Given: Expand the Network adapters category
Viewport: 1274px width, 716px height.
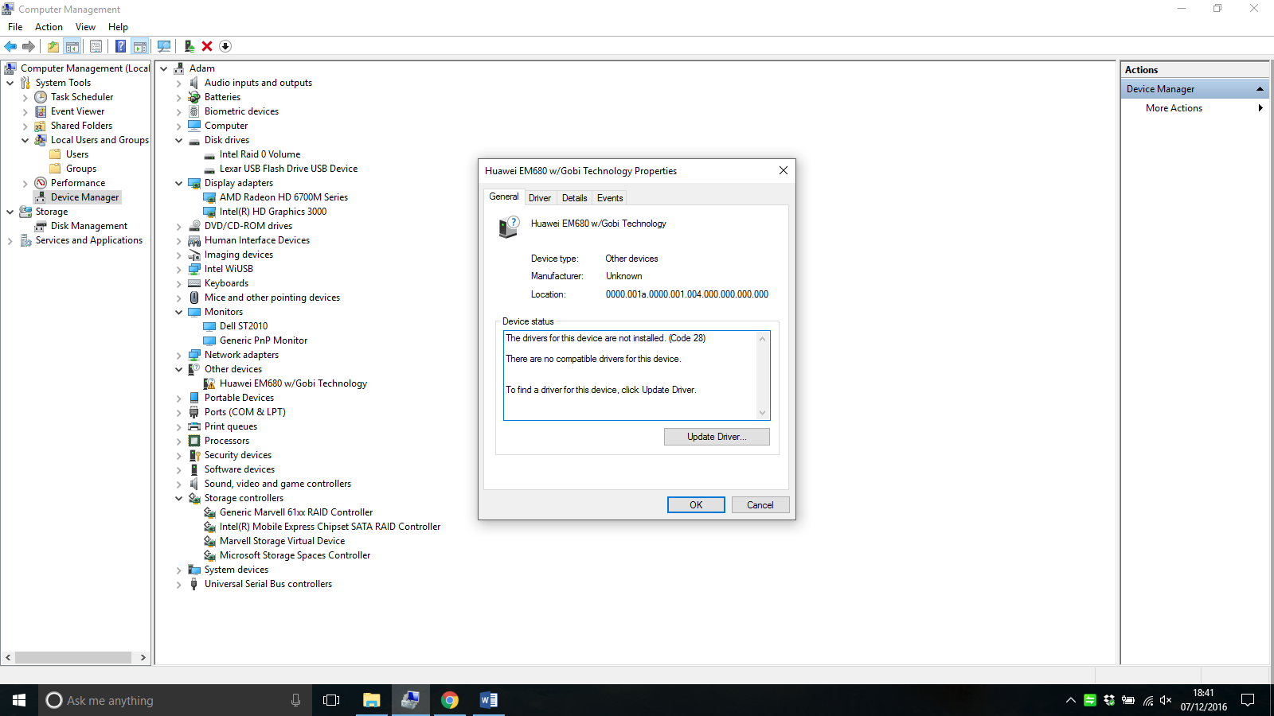Looking at the screenshot, I should point(179,356).
